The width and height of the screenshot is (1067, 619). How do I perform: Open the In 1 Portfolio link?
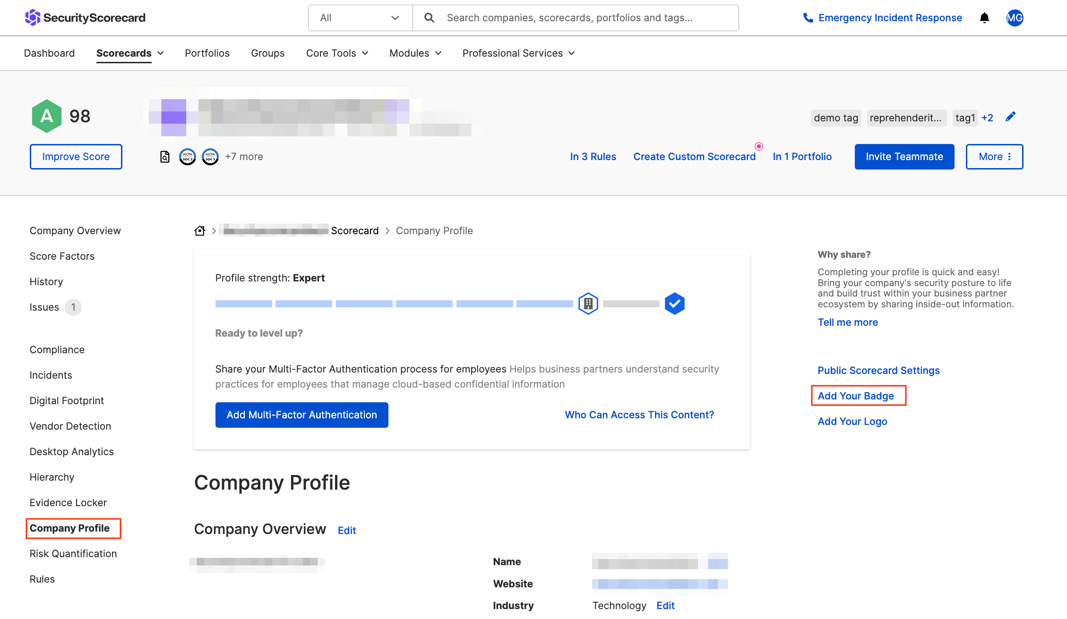pos(802,157)
